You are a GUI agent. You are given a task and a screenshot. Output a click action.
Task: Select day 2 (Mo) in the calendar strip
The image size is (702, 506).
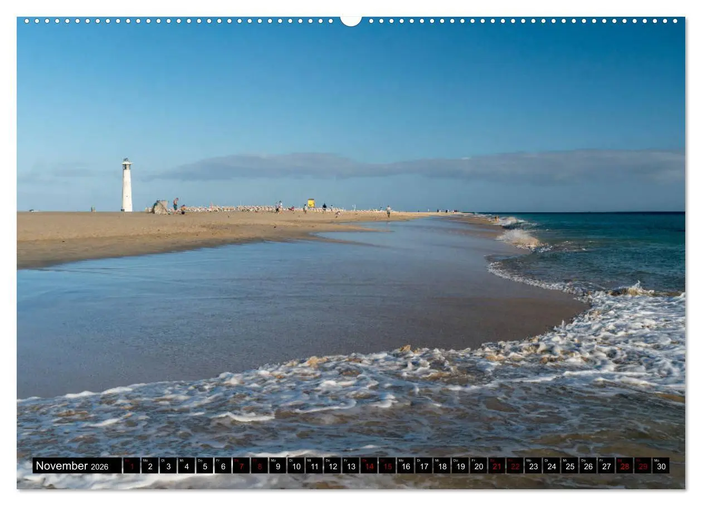pos(150,466)
